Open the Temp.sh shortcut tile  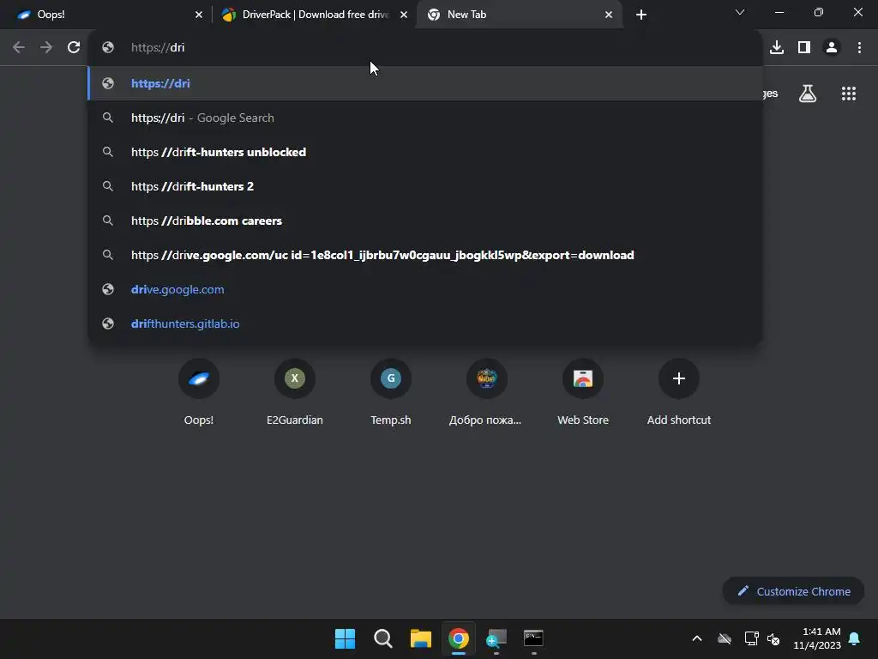(391, 391)
